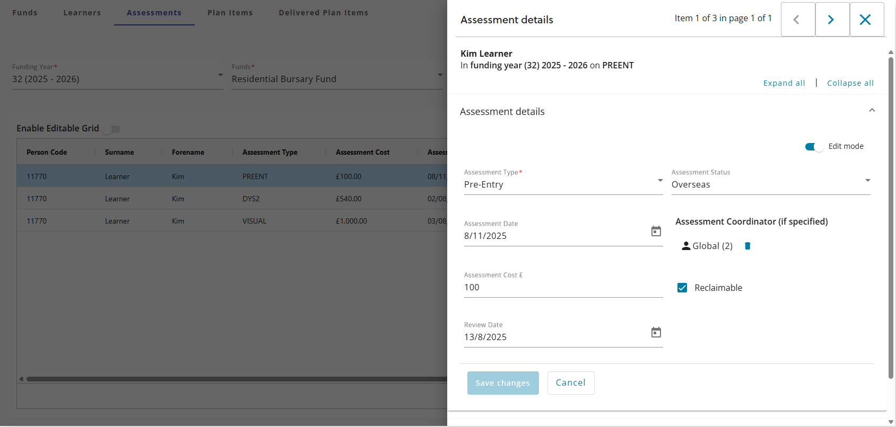Viewport: 896px width, 427px height.
Task: Open the Assessment Type dropdown
Action: 563,184
